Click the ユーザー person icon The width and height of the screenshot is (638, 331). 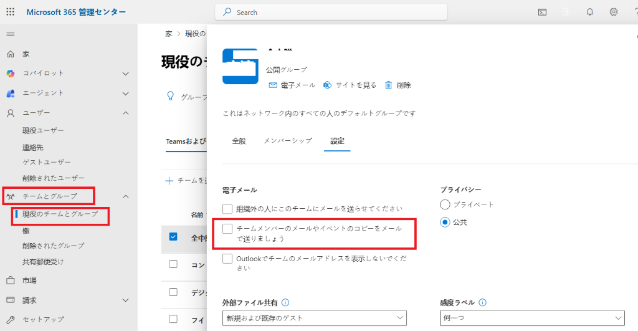(x=11, y=113)
